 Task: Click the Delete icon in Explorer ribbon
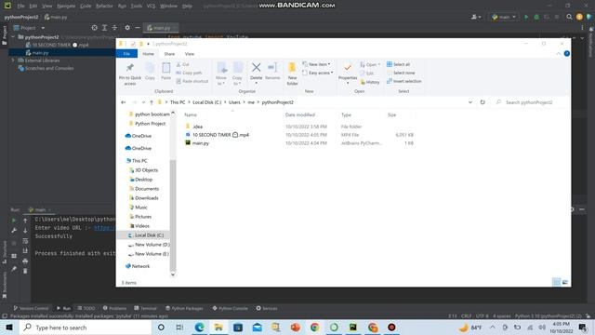257,71
